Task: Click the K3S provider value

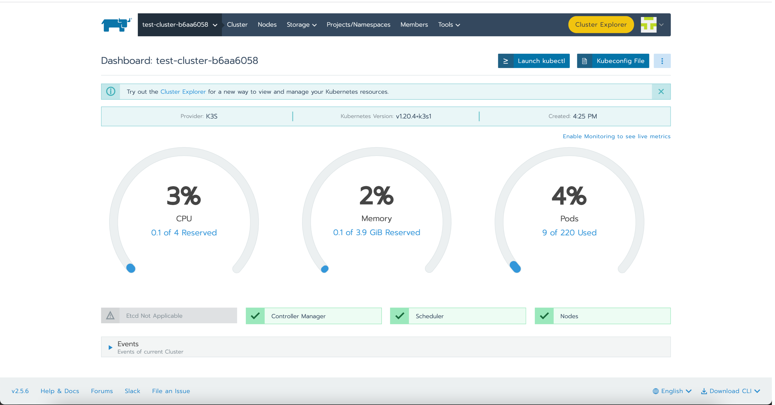Action: (211, 116)
